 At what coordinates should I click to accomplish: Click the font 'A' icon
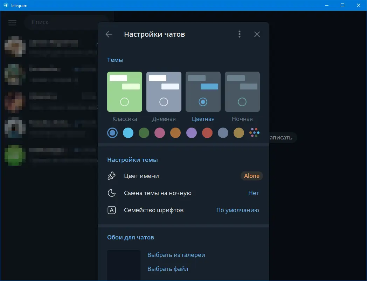112,210
